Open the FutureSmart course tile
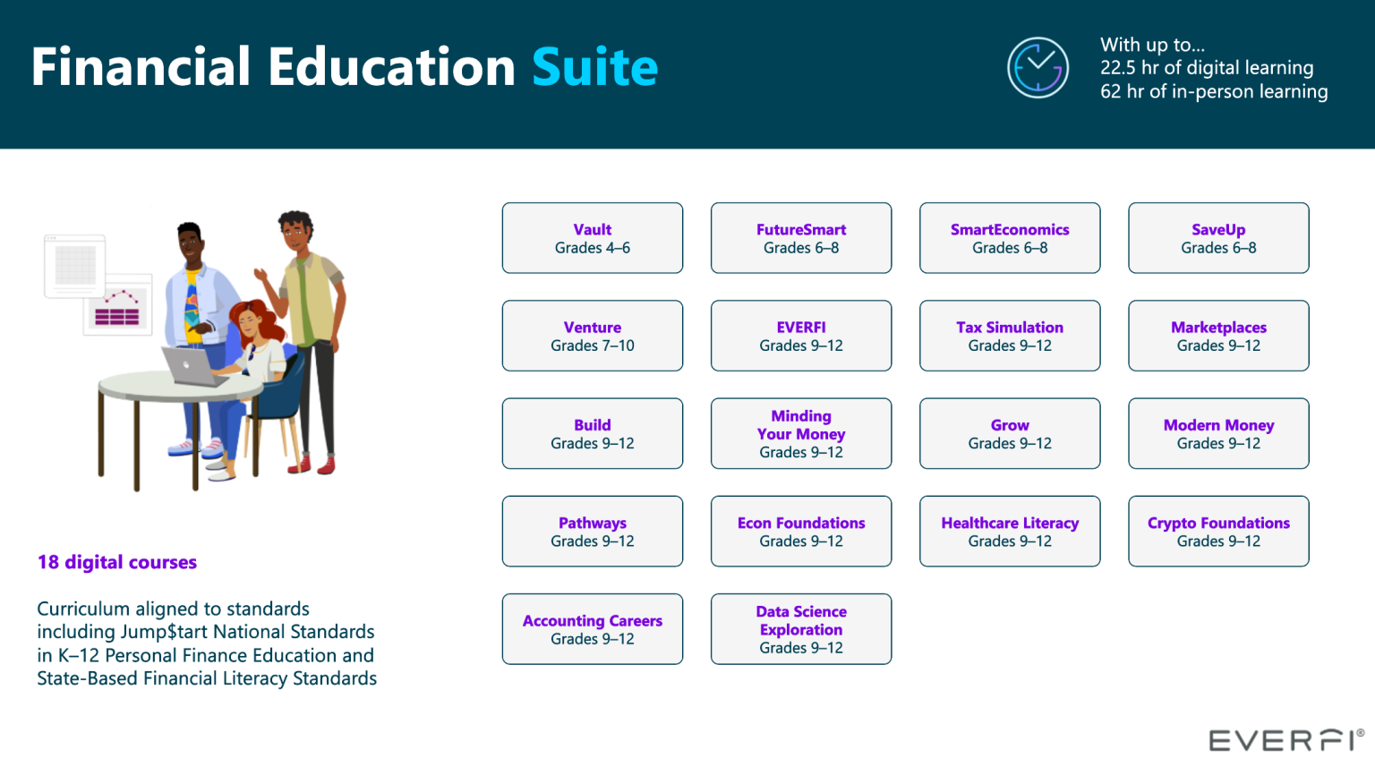The height and width of the screenshot is (767, 1375). (x=800, y=238)
